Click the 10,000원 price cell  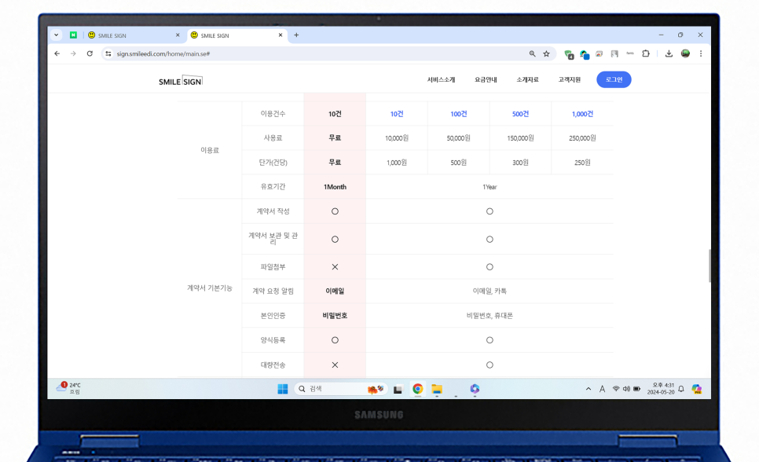click(397, 138)
